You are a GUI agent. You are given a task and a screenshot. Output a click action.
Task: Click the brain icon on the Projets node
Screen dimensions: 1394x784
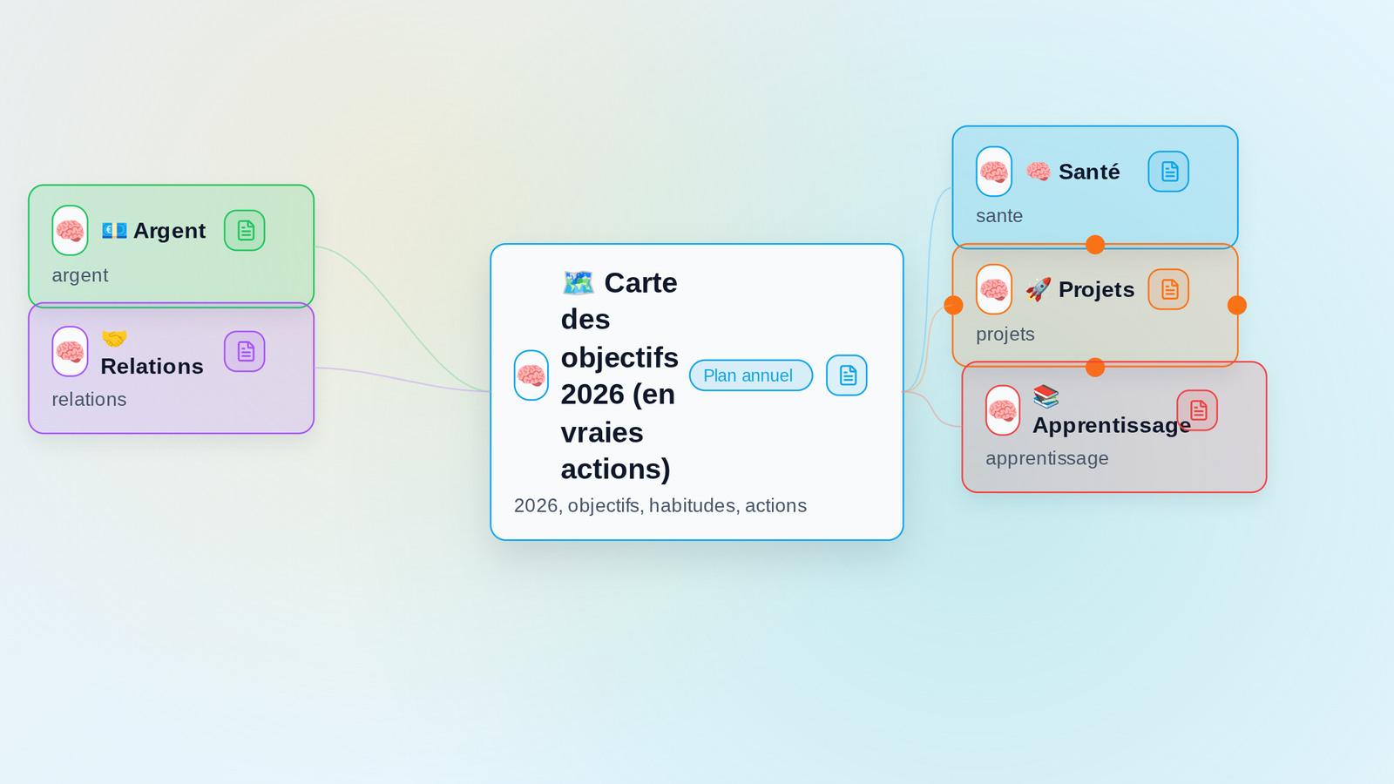coord(993,288)
